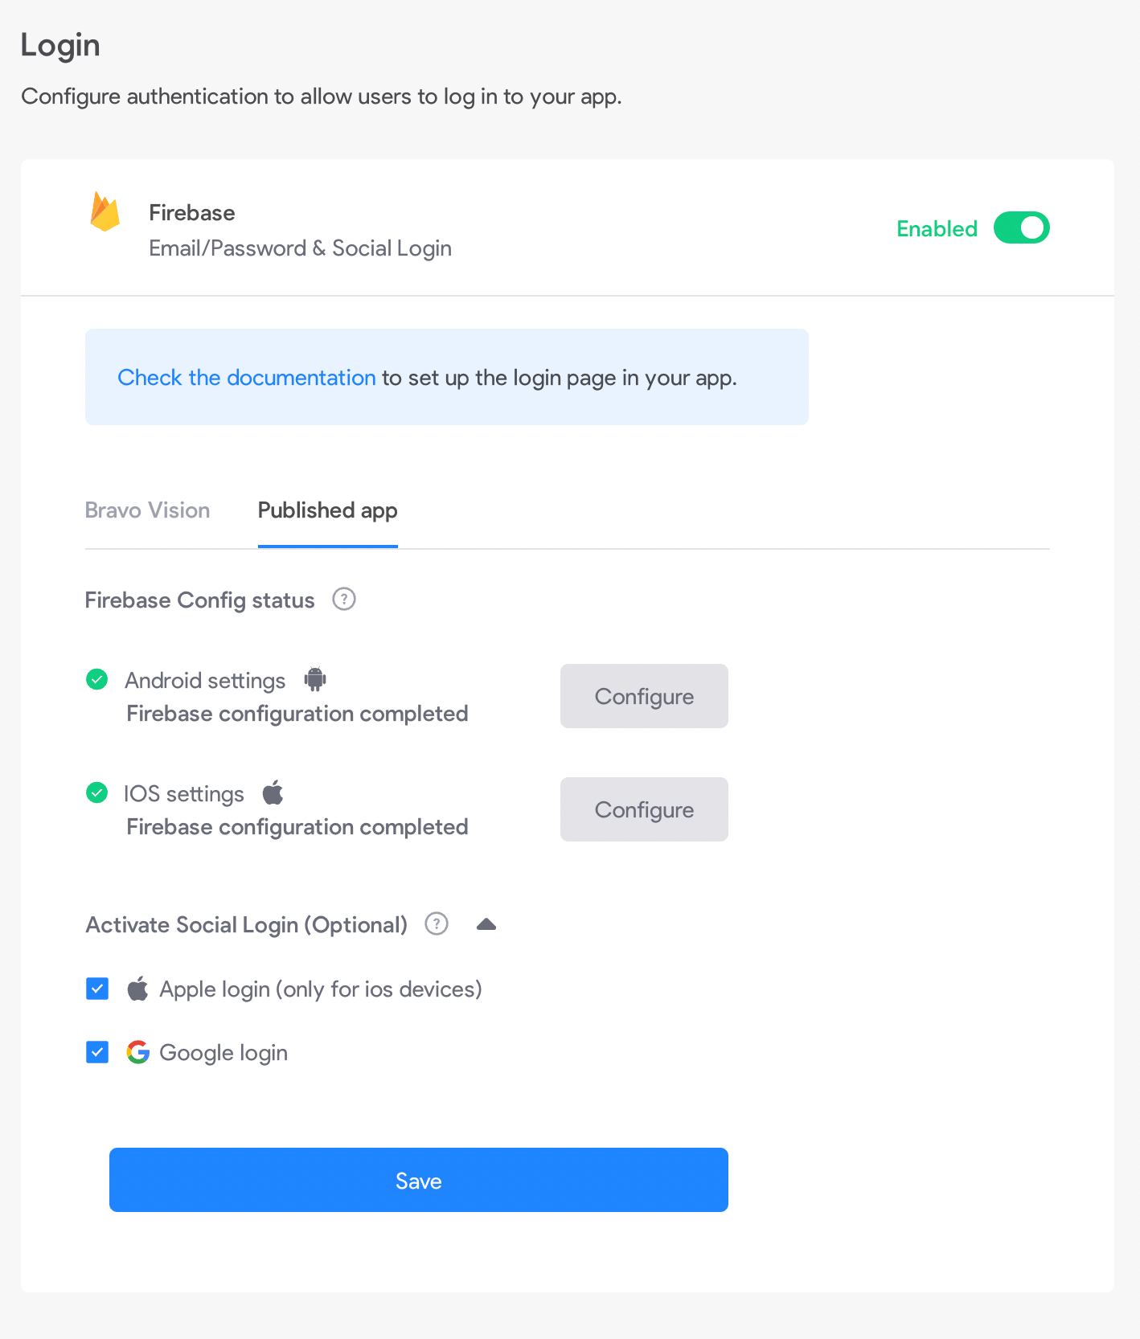The height and width of the screenshot is (1339, 1140).
Task: Click the Login page heading
Action: click(60, 46)
